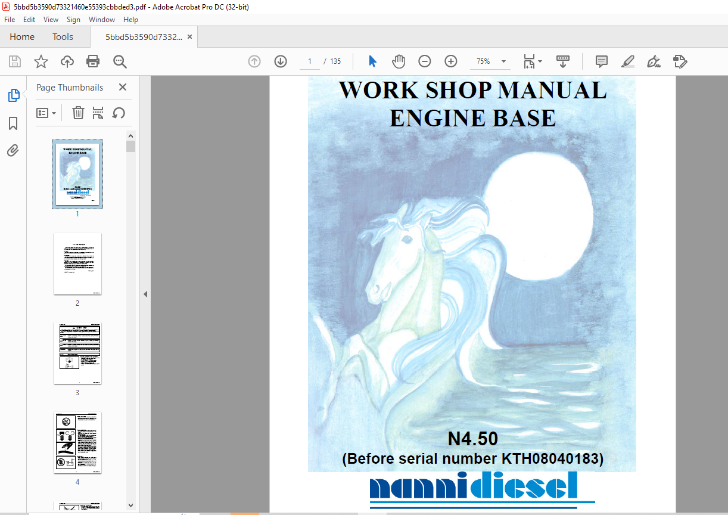The height and width of the screenshot is (515, 728).
Task: Open the Sign document pen tool
Action: (654, 61)
